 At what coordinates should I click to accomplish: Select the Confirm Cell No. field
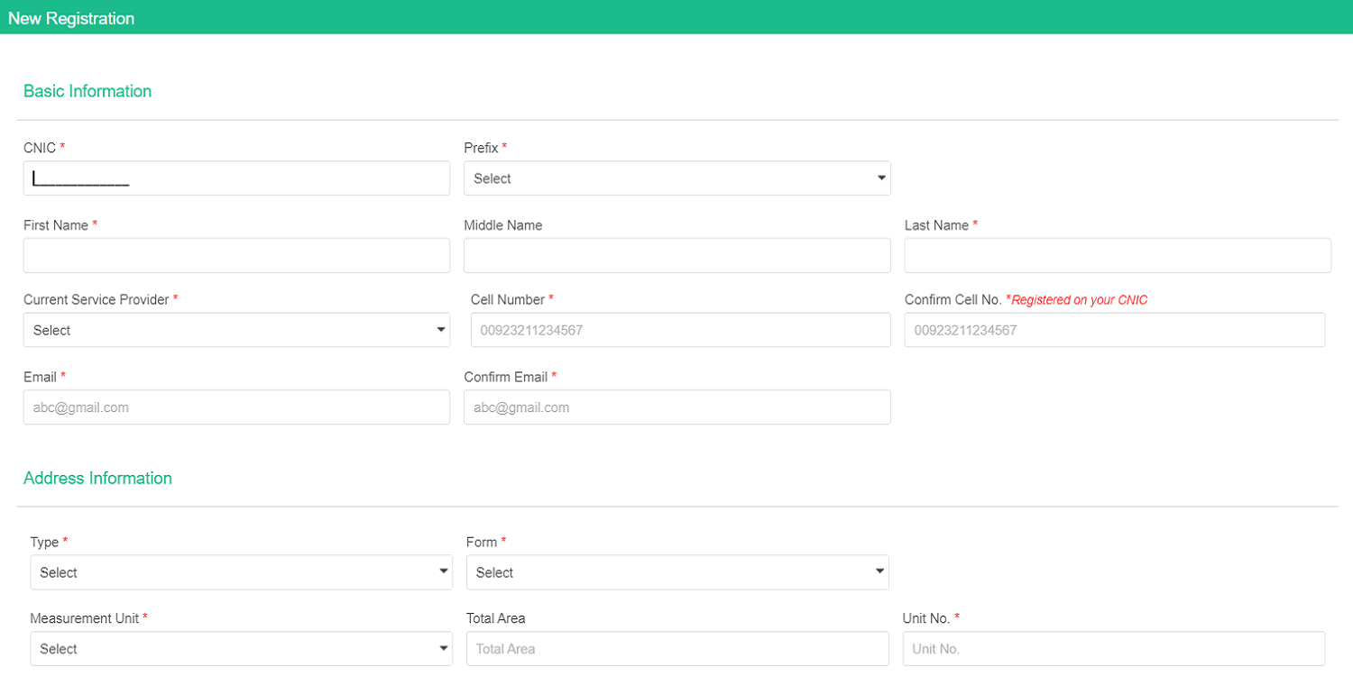point(1114,330)
